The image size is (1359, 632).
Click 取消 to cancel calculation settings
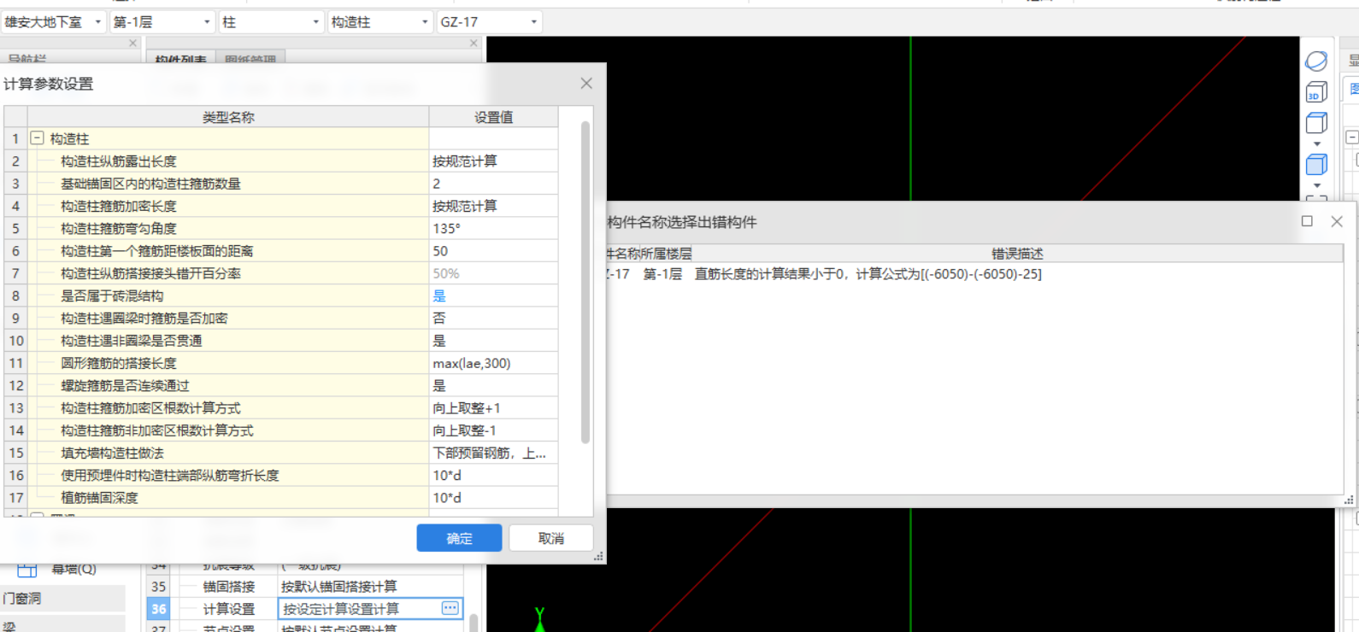tap(551, 538)
